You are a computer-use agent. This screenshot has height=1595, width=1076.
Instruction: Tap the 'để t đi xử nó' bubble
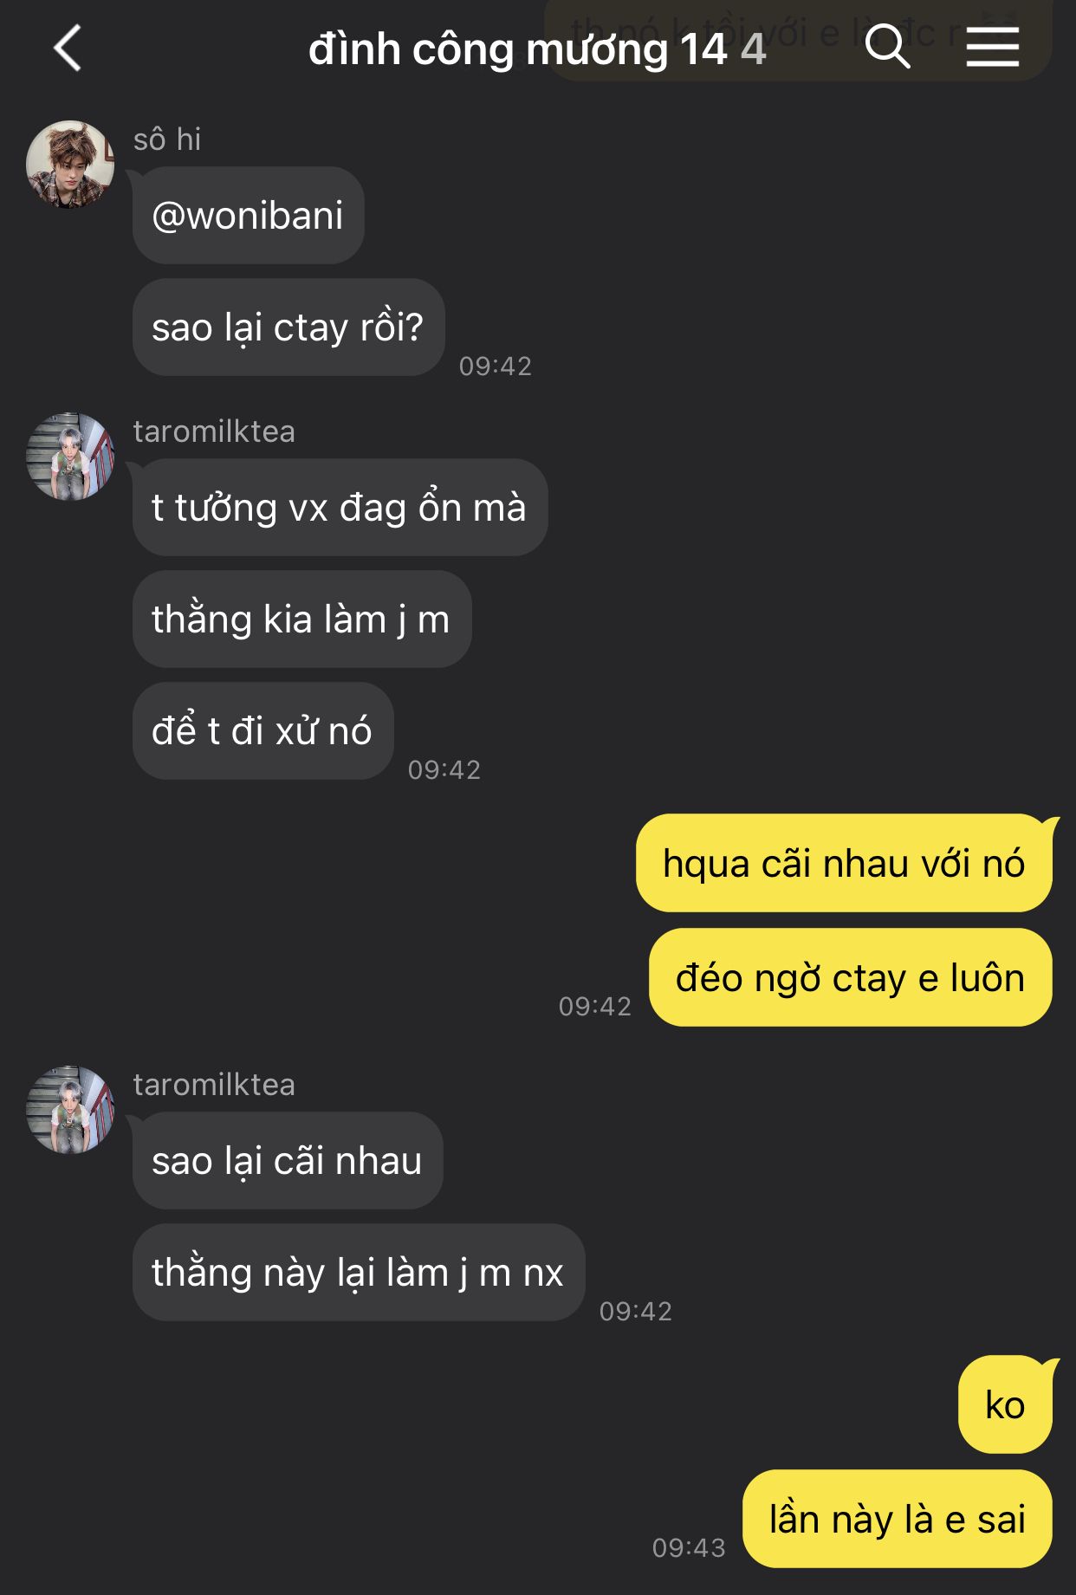263,730
